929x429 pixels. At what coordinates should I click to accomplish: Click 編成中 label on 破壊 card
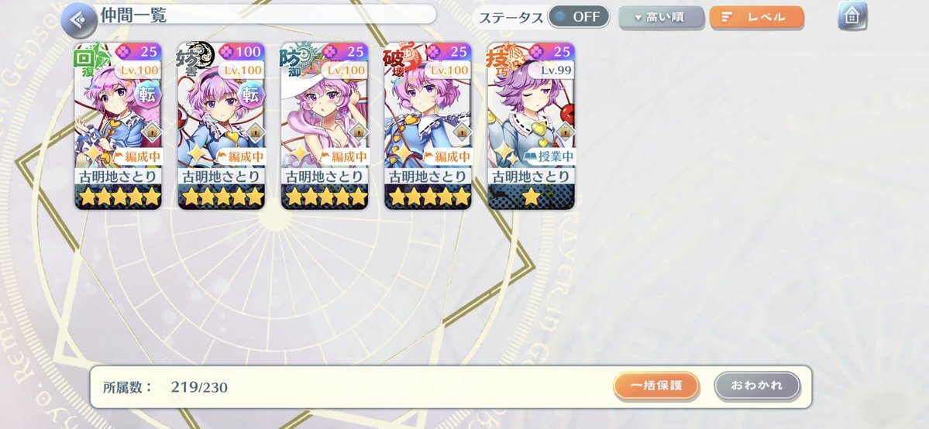[447, 157]
